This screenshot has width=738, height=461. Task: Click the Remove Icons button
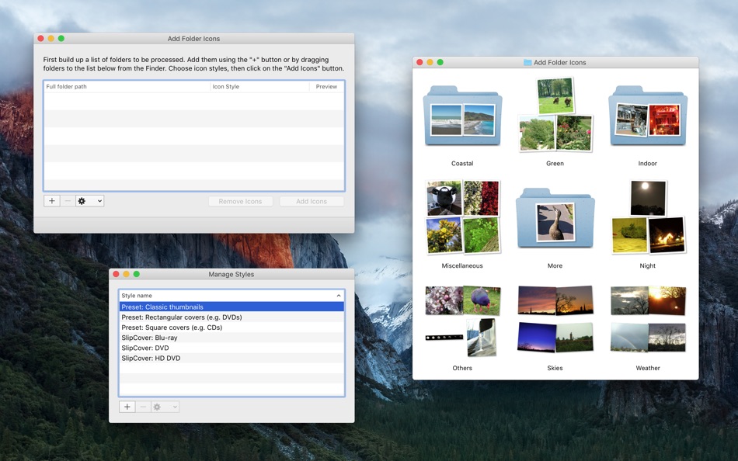240,202
